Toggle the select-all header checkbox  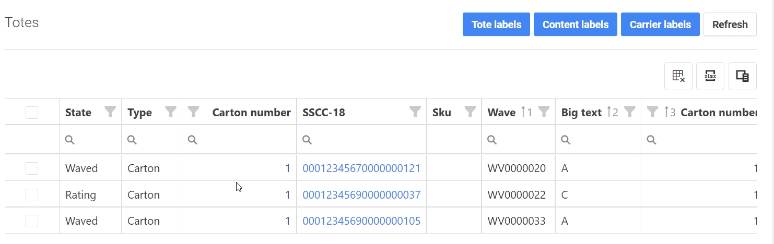point(32,113)
